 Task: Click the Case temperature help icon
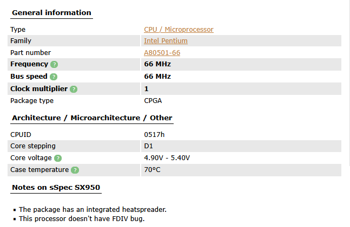point(75,170)
